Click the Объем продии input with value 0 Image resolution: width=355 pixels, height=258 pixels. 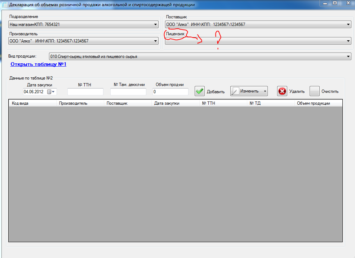click(170, 92)
